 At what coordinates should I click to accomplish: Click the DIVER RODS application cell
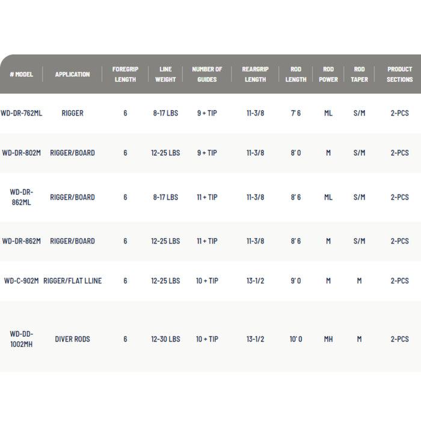point(72,339)
